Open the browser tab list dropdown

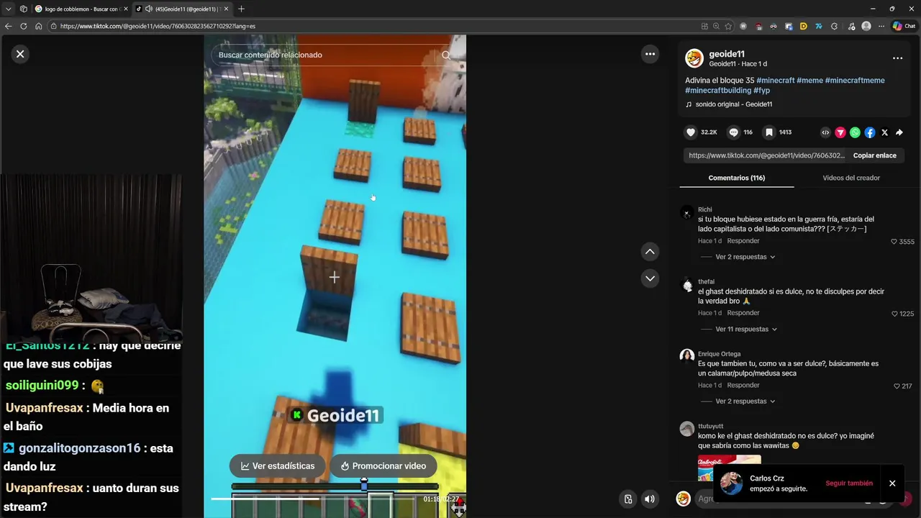[x=8, y=9]
